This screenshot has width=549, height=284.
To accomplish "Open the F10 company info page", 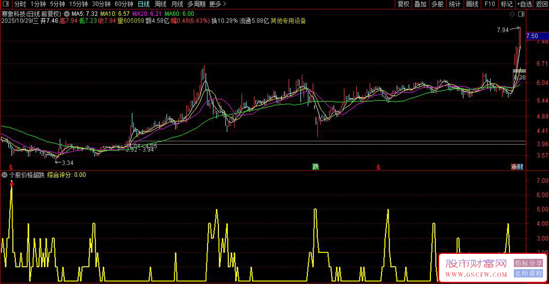I will coord(489,4).
